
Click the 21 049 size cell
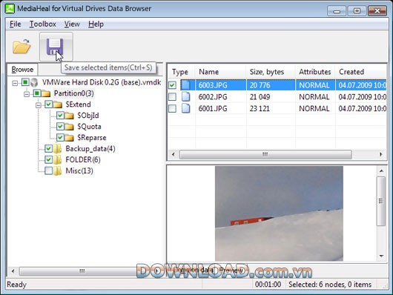[260, 97]
